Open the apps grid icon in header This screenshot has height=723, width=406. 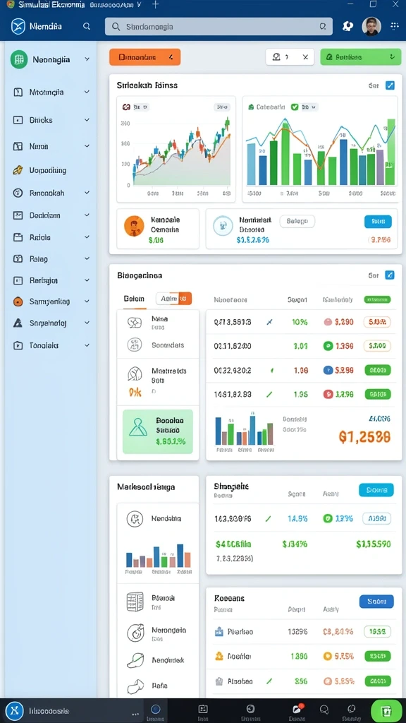point(395,26)
